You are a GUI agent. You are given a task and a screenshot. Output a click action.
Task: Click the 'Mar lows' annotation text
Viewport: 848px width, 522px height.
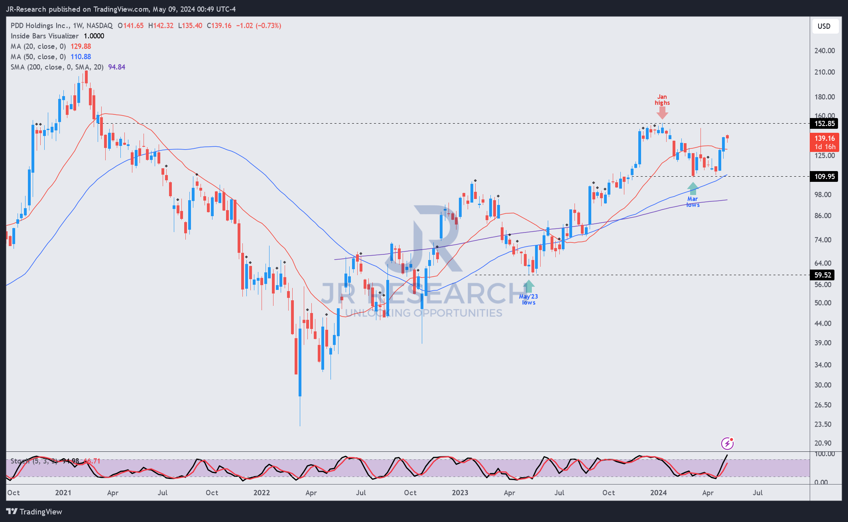693,202
